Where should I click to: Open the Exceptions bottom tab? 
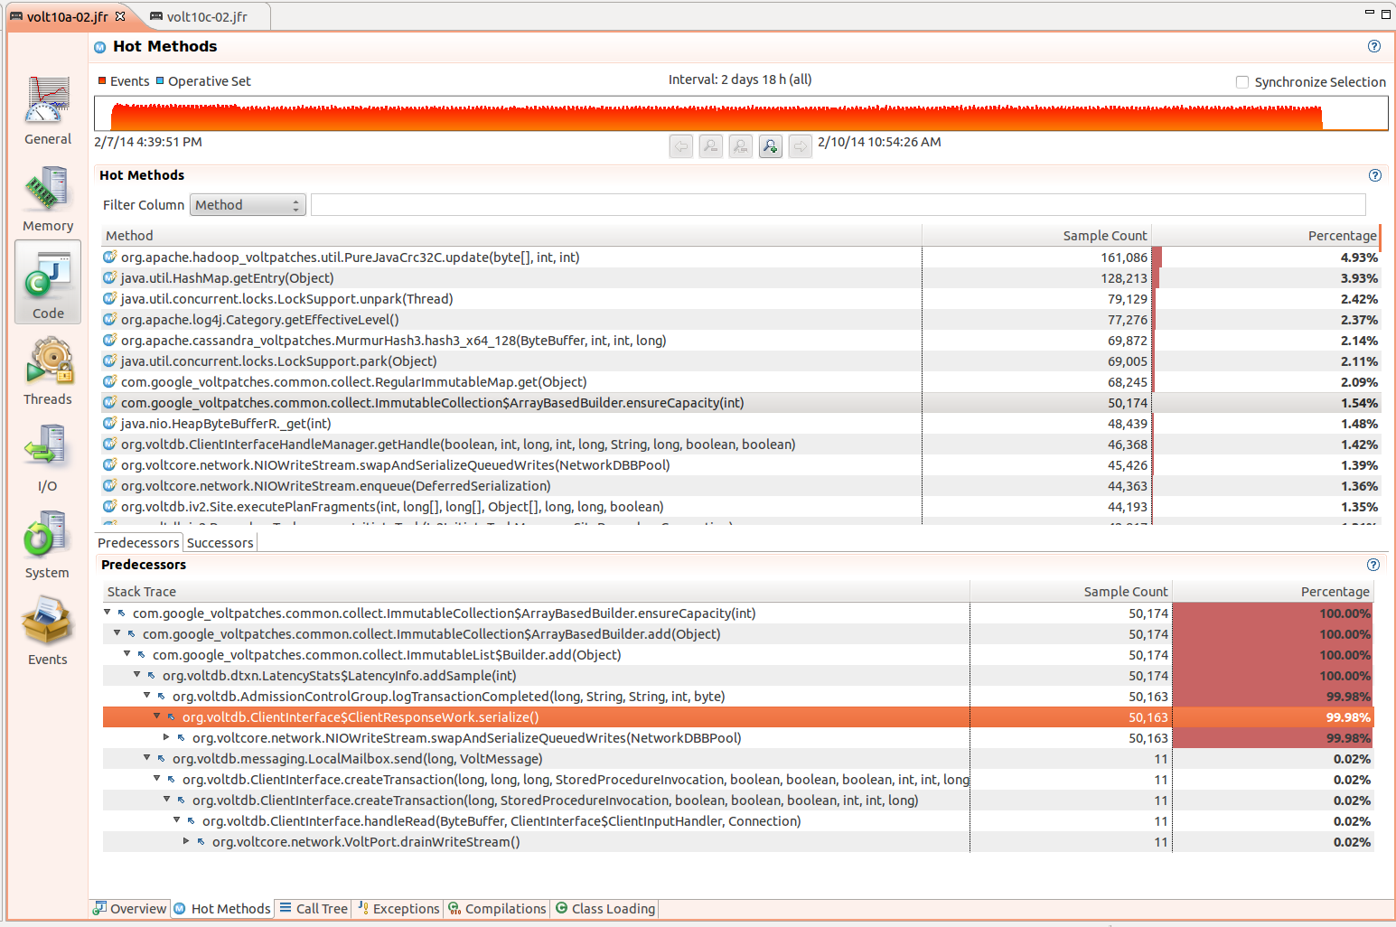coord(398,909)
